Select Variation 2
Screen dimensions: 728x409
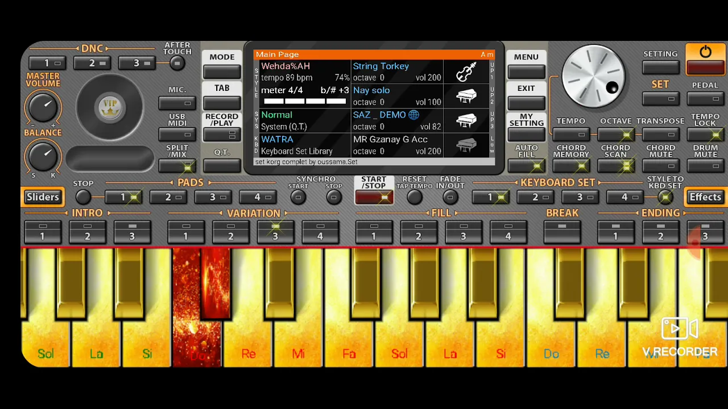coord(230,232)
